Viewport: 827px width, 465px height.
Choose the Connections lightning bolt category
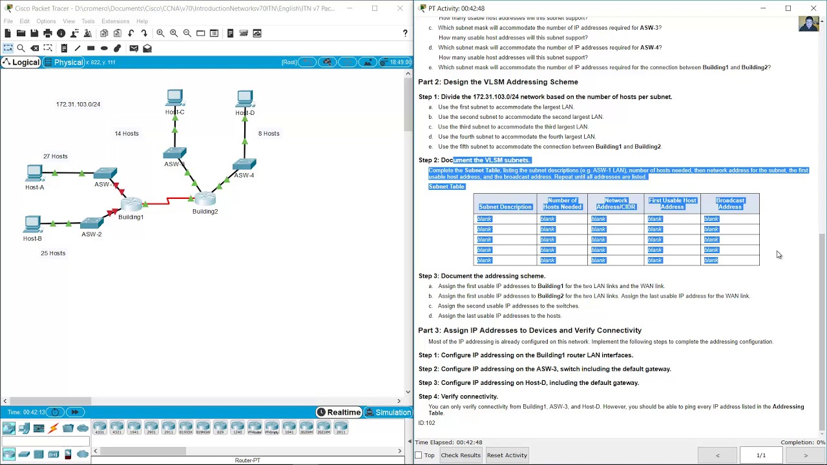(53, 428)
